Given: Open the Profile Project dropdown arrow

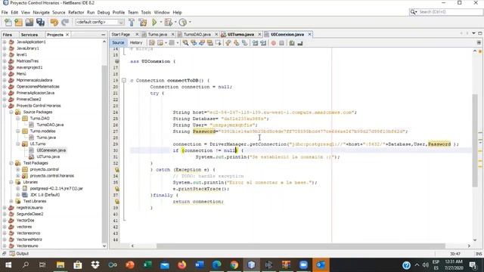Looking at the screenshot, I should point(190,22).
